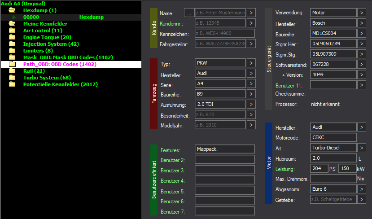Open the + Version 1049 arrow button

pyautogui.click(x=362, y=74)
